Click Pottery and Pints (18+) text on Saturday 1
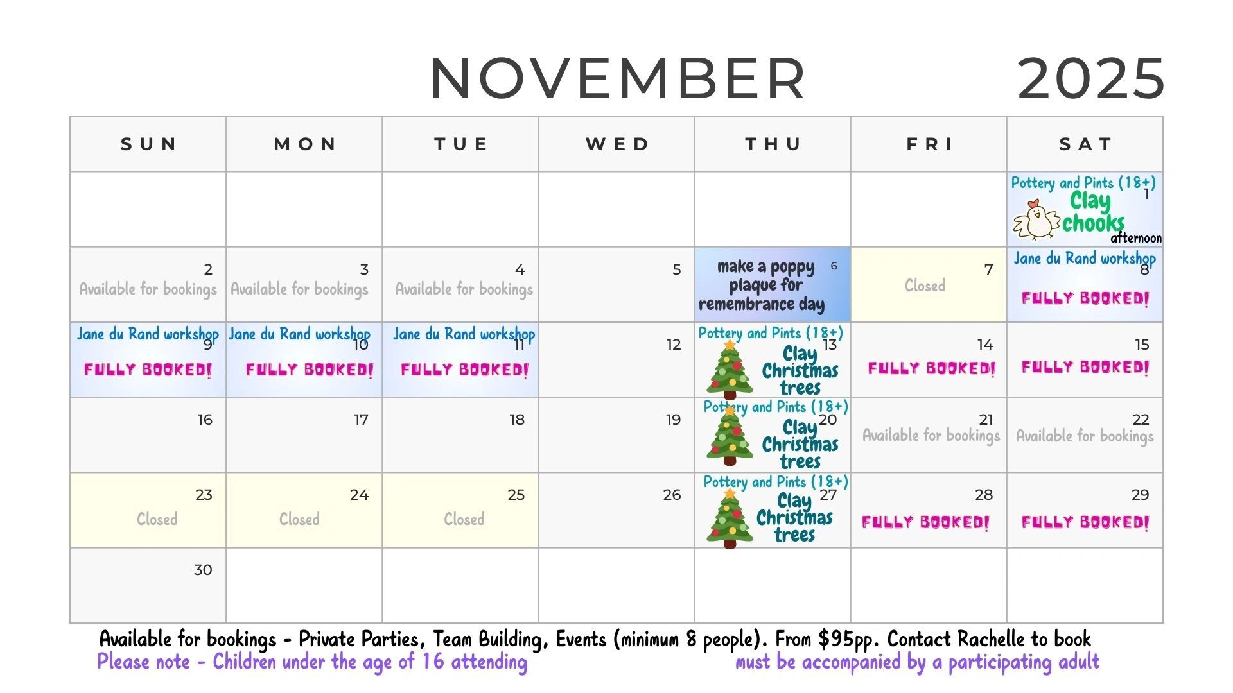Screen dimensions: 1233x693 coord(1083,183)
